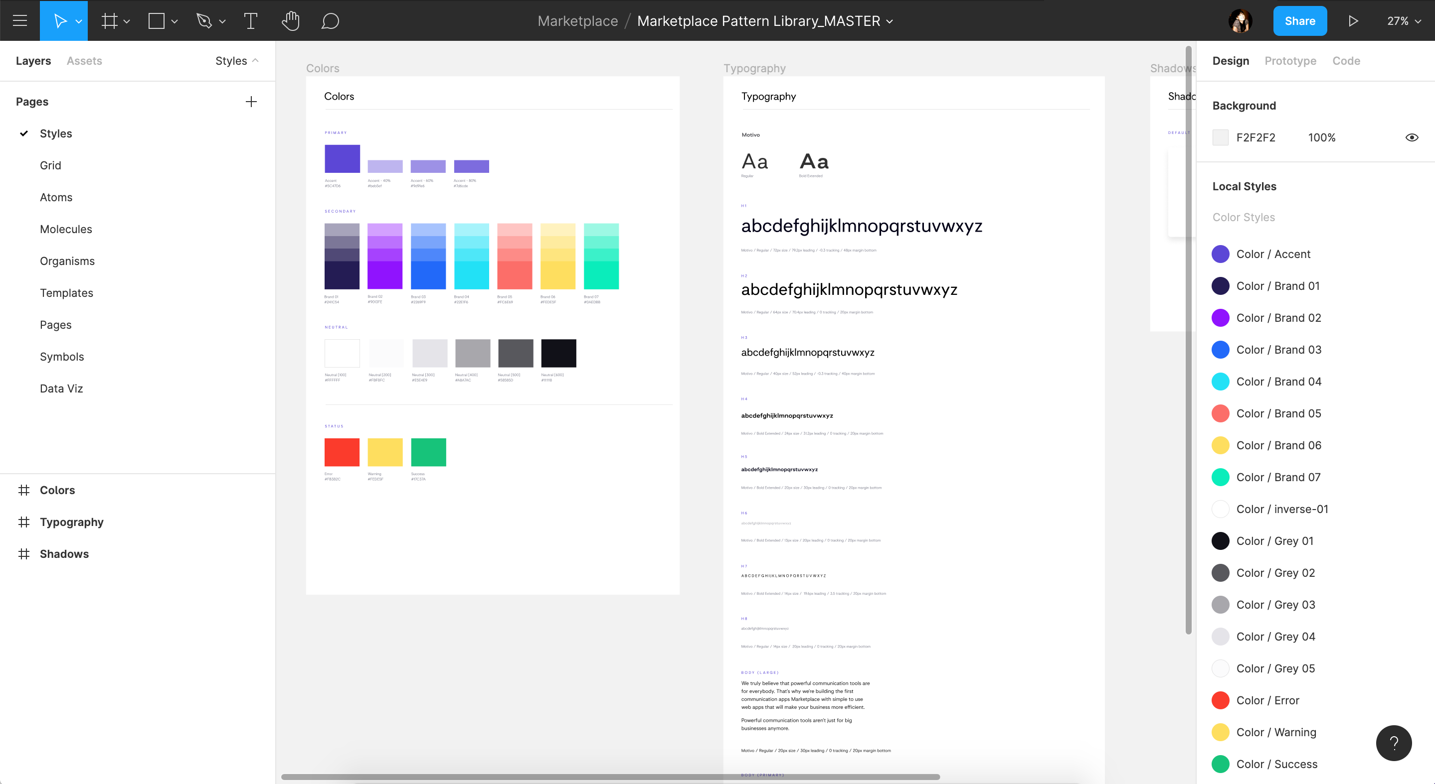1435x784 pixels.
Task: Switch to the Prototype tab
Action: tap(1290, 61)
